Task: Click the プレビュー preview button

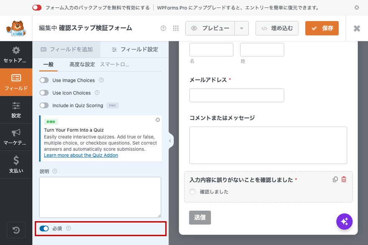Action: [x=210, y=28]
